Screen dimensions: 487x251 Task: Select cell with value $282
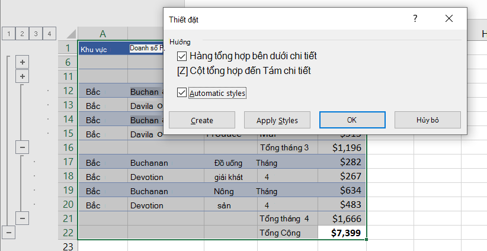(342, 162)
